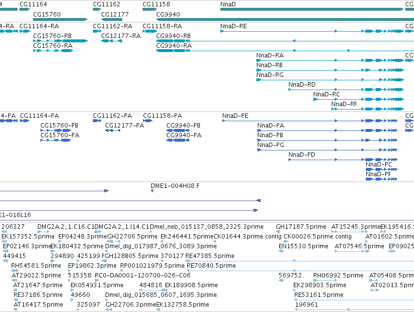Click the CG12177 gene glyph
Screen dimensions: 414x312
click(x=112, y=19)
